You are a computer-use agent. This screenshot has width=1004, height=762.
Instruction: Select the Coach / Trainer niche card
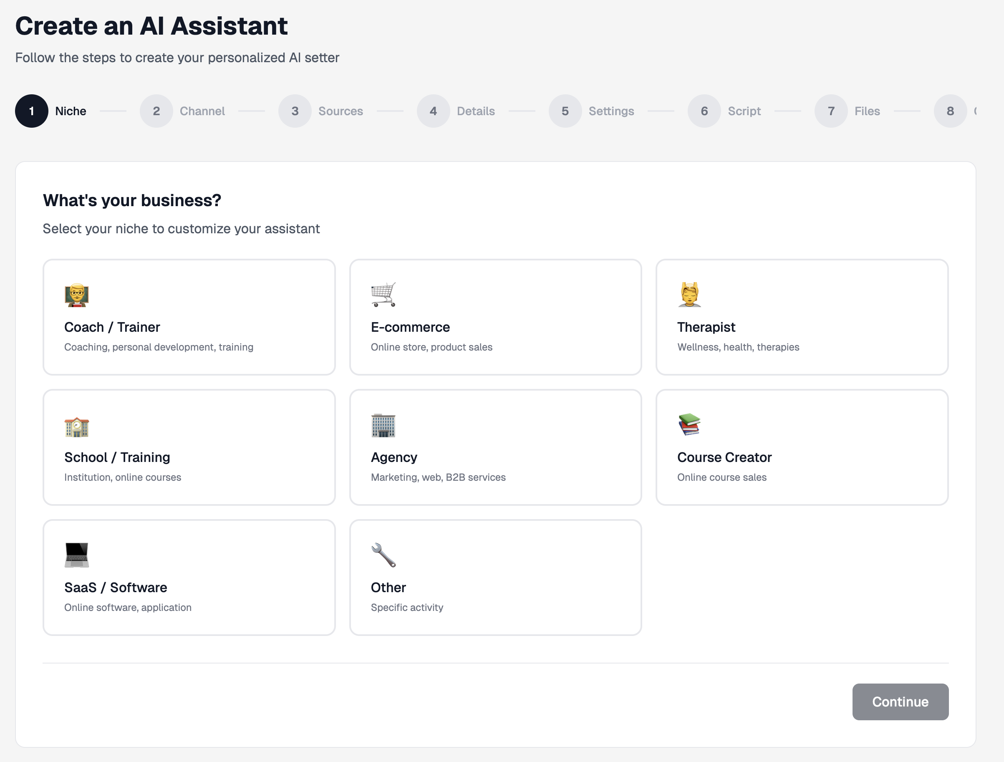[x=189, y=317]
